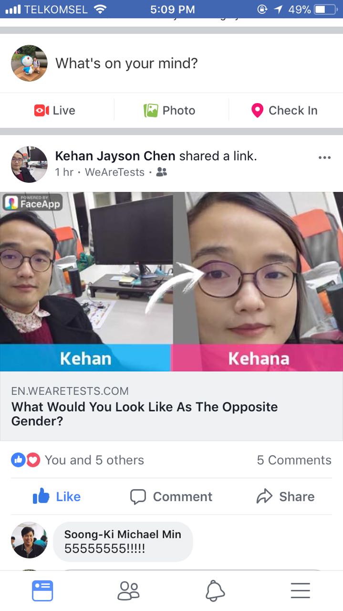Expand the 5 Comments list
Viewport: 343px width, 611px height.
(x=294, y=460)
